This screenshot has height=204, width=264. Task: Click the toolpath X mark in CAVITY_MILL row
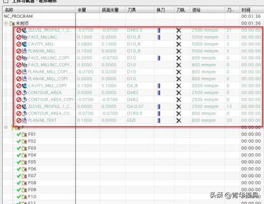179,44
